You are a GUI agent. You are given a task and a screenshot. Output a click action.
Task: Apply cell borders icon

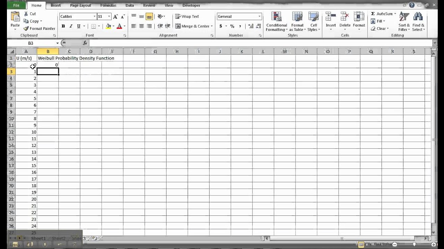[93, 26]
